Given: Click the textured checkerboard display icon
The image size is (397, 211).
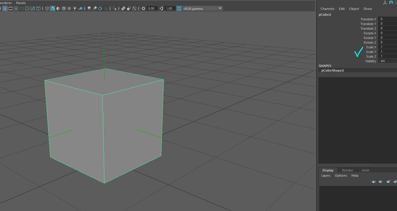Looking at the screenshot, I should click(x=69, y=8).
